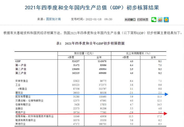Click value 19734 in 房地产业 row
The width and height of the screenshot is (184, 127).
[x=76, y=112]
